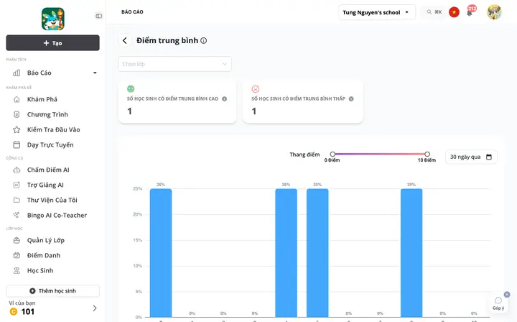Click info icon for điểm trung bình cao
This screenshot has width=517, height=322.
225,99
